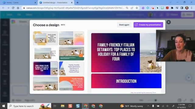This screenshot has width=195, height=109.
Task: Select the purple-pink gradient design thumbnail
Action: click(x=45, y=68)
